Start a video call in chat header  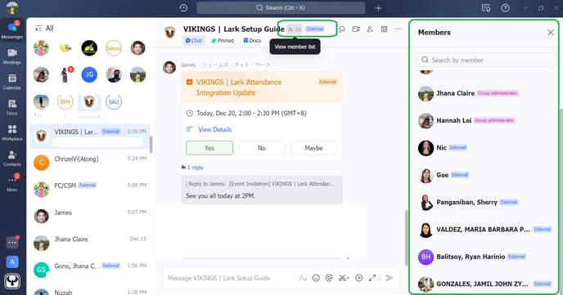click(356, 29)
